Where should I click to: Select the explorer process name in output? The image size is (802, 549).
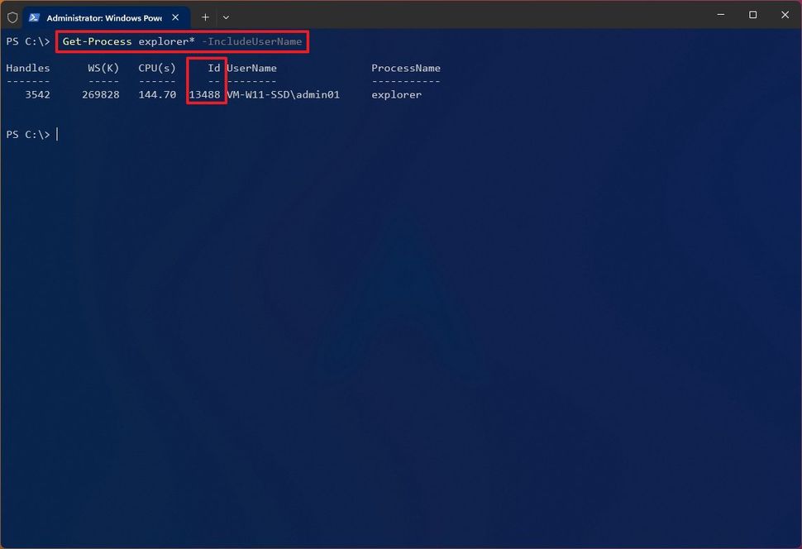[x=396, y=94]
